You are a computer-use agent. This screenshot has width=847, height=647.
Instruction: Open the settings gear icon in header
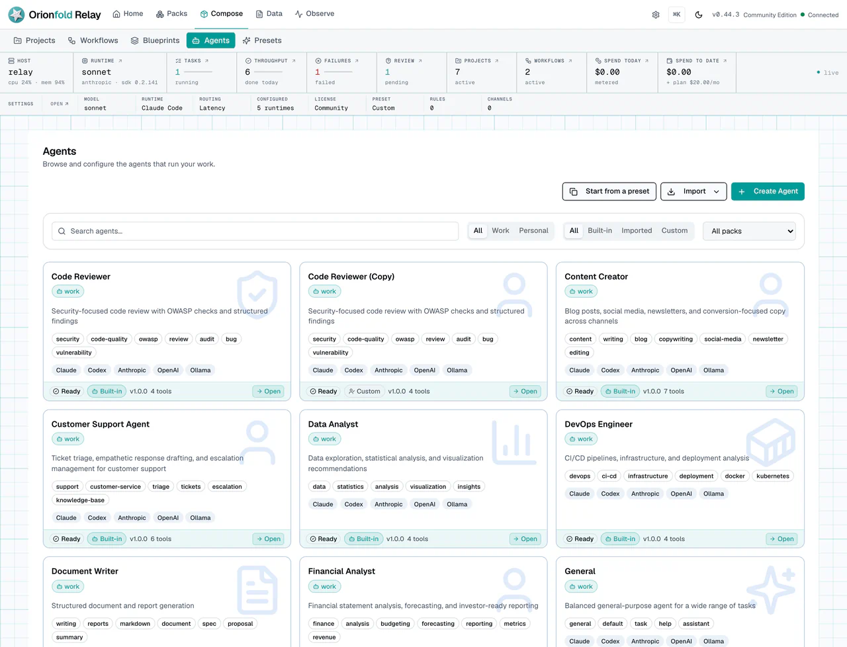[x=656, y=15]
